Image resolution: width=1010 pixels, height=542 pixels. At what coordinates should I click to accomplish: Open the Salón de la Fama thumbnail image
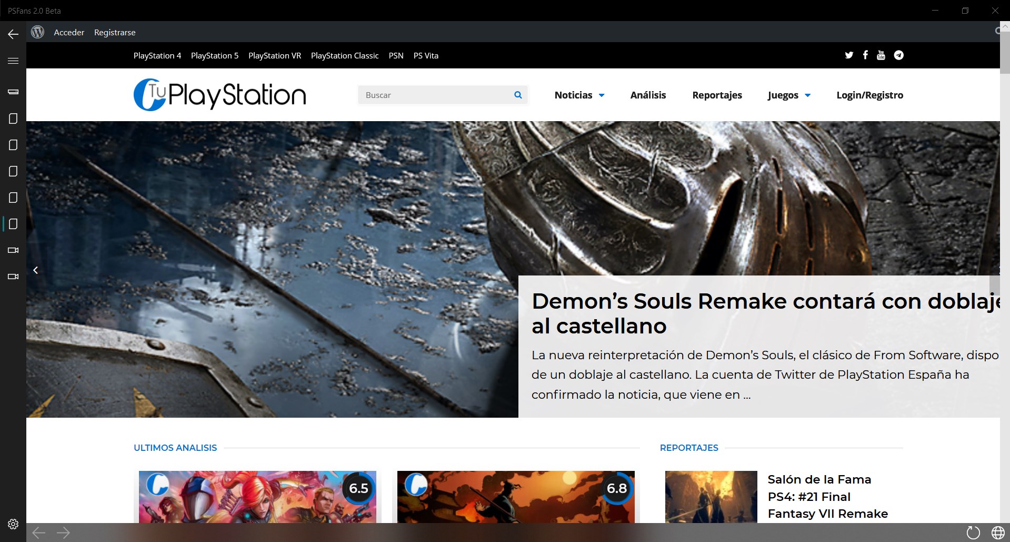click(711, 497)
